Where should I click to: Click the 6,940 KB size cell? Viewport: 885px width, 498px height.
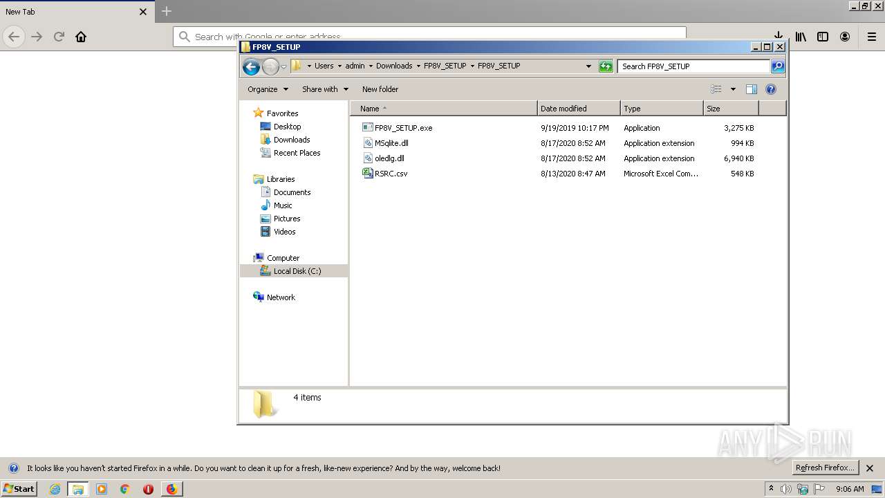[x=738, y=158]
